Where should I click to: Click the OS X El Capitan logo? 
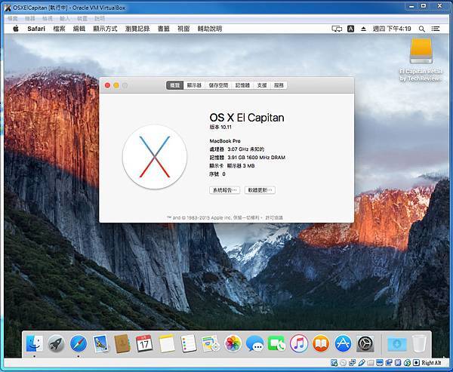click(x=155, y=157)
